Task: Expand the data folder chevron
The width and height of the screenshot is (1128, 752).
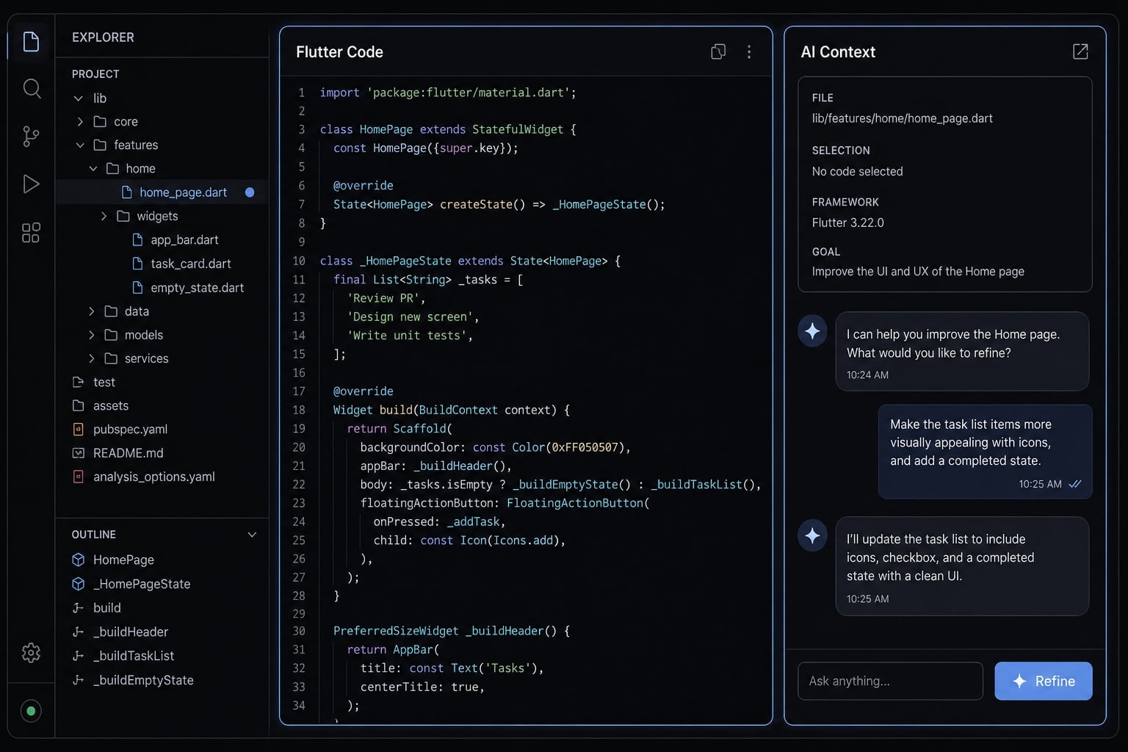Action: (x=91, y=311)
